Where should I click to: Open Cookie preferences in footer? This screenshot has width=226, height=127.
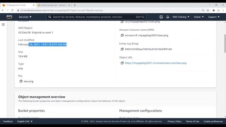(213, 121)
